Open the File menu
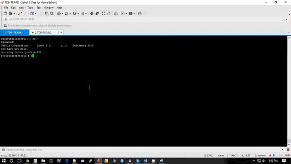 point(6,8)
